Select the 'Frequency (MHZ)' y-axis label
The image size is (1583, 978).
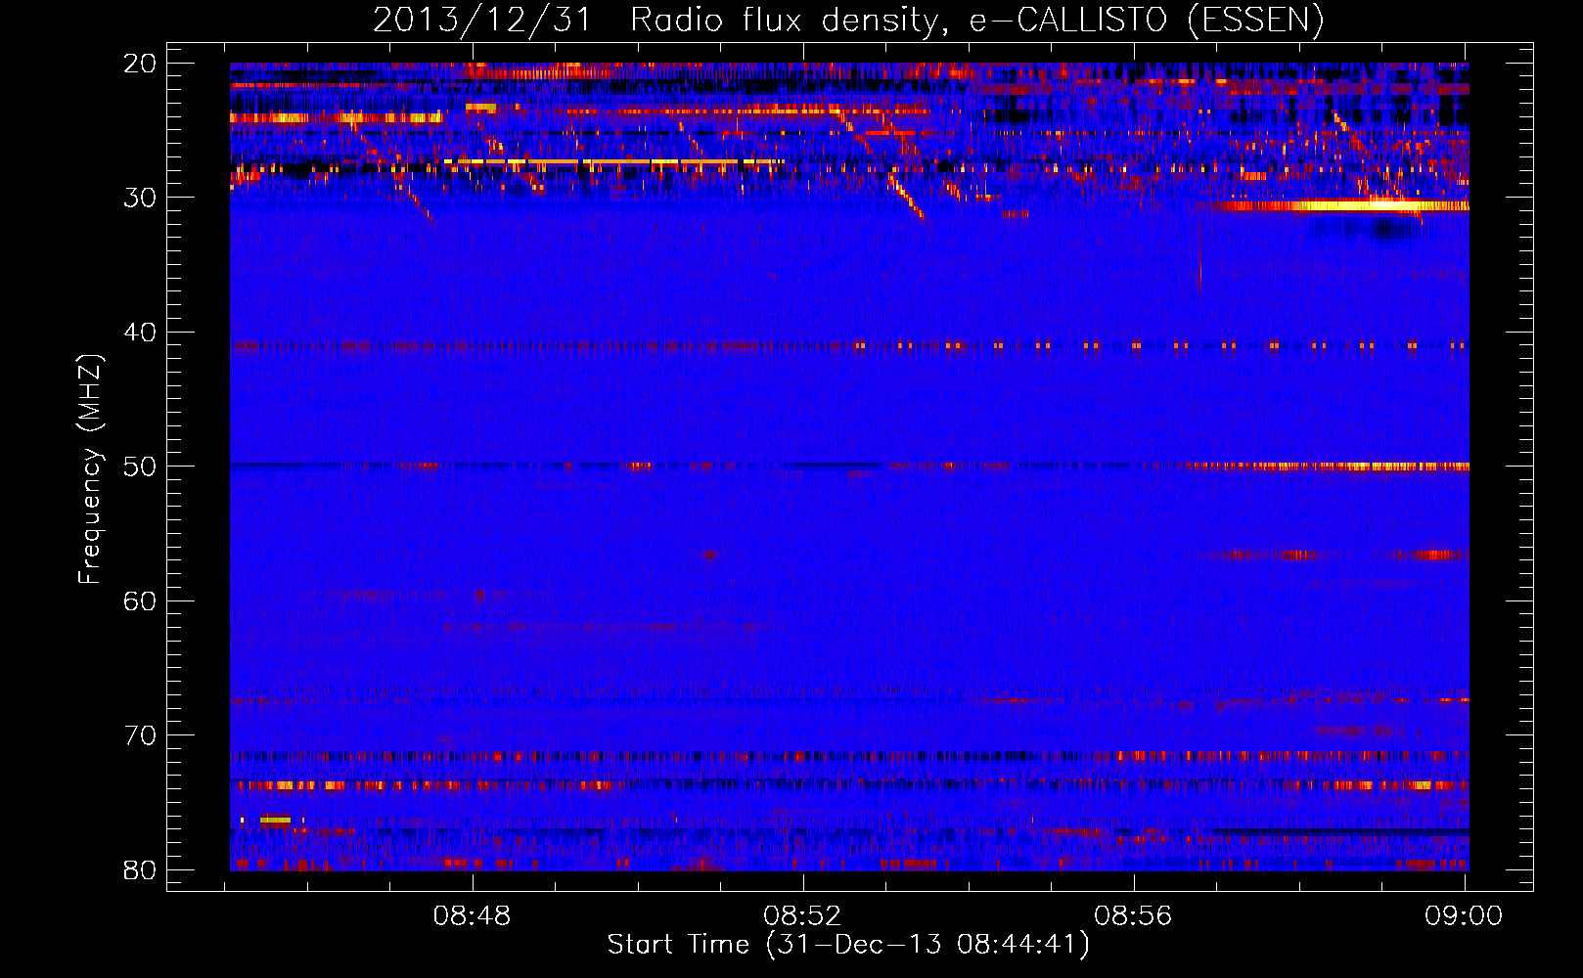90,469
